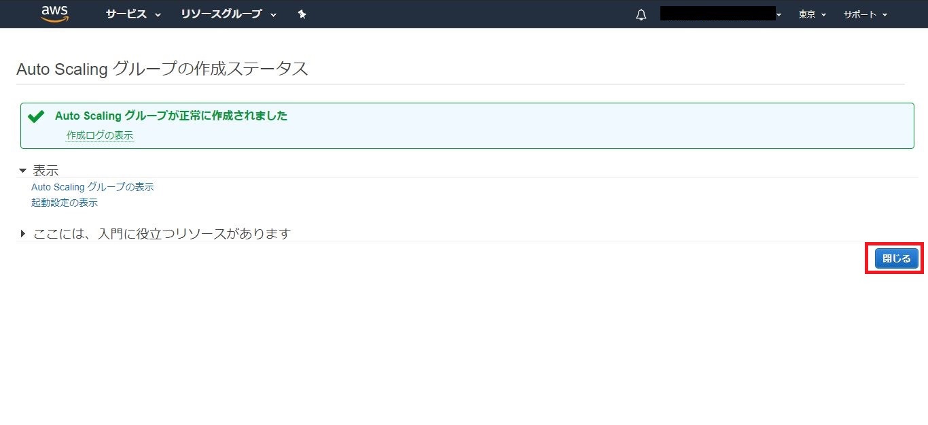Click the chevron beside サービス
Screen dimensions: 928x425
158,15
